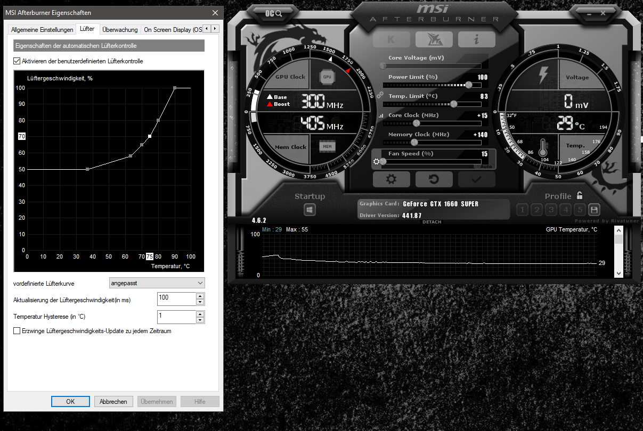Image resolution: width=643 pixels, height=431 pixels.
Task: Click the link chain icon beside Temp. Limit
Action: pyautogui.click(x=380, y=95)
